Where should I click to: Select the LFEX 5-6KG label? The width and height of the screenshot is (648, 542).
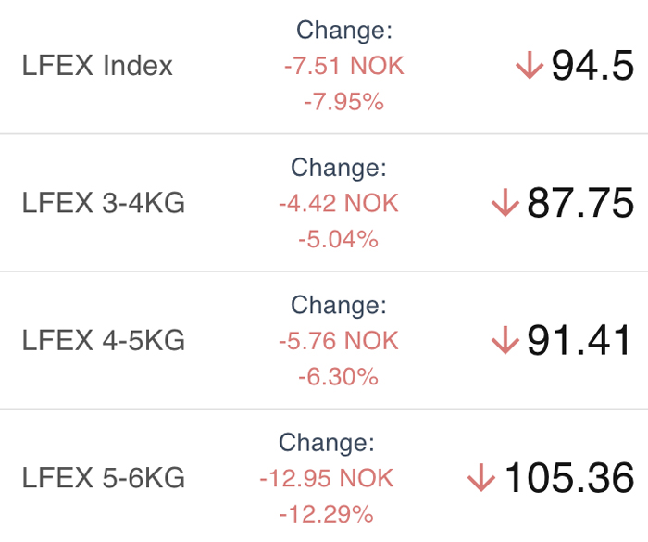click(104, 477)
